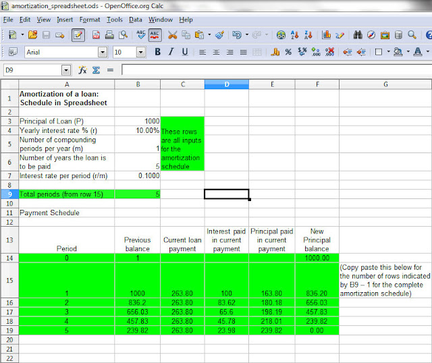Viewport: 432px width, 363px height.
Task: Click the New document icon
Action: tap(13, 35)
